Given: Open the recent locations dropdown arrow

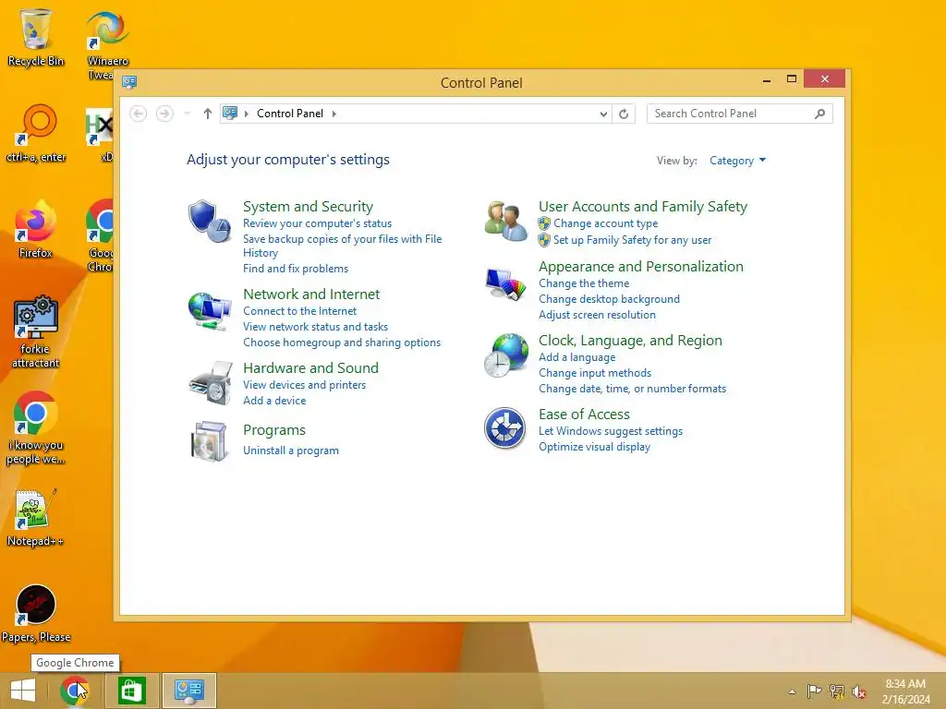Looking at the screenshot, I should point(187,114).
